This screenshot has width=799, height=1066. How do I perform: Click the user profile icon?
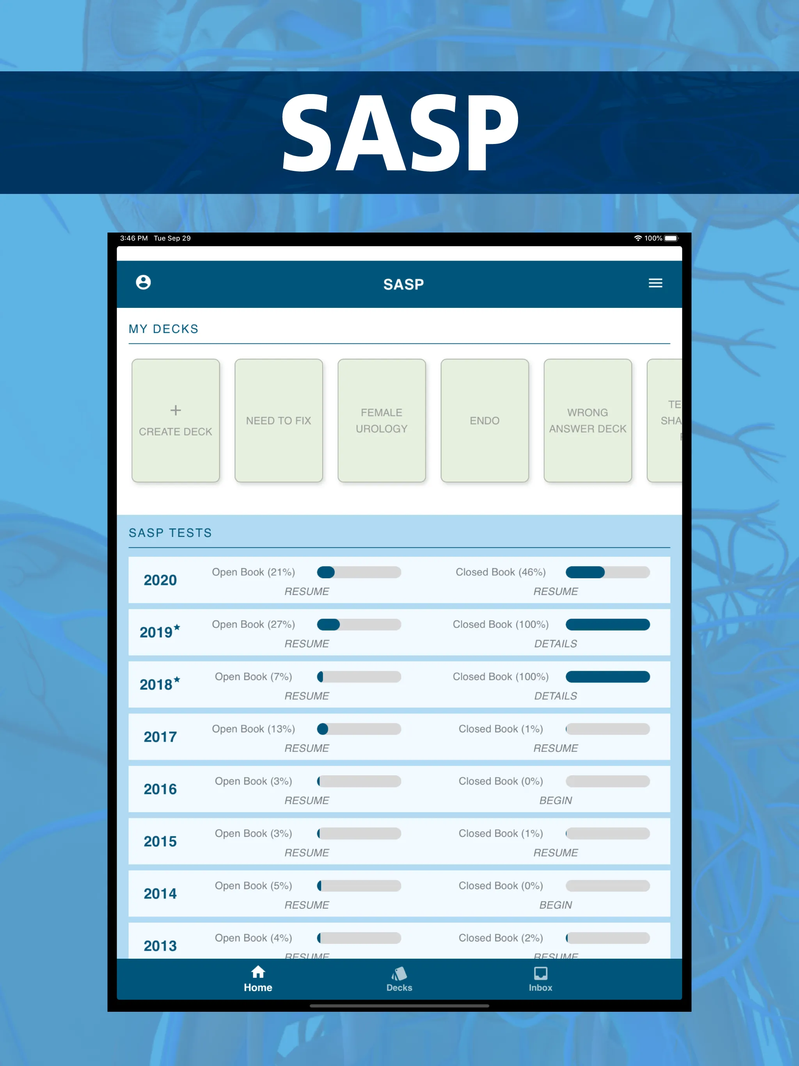click(x=145, y=282)
